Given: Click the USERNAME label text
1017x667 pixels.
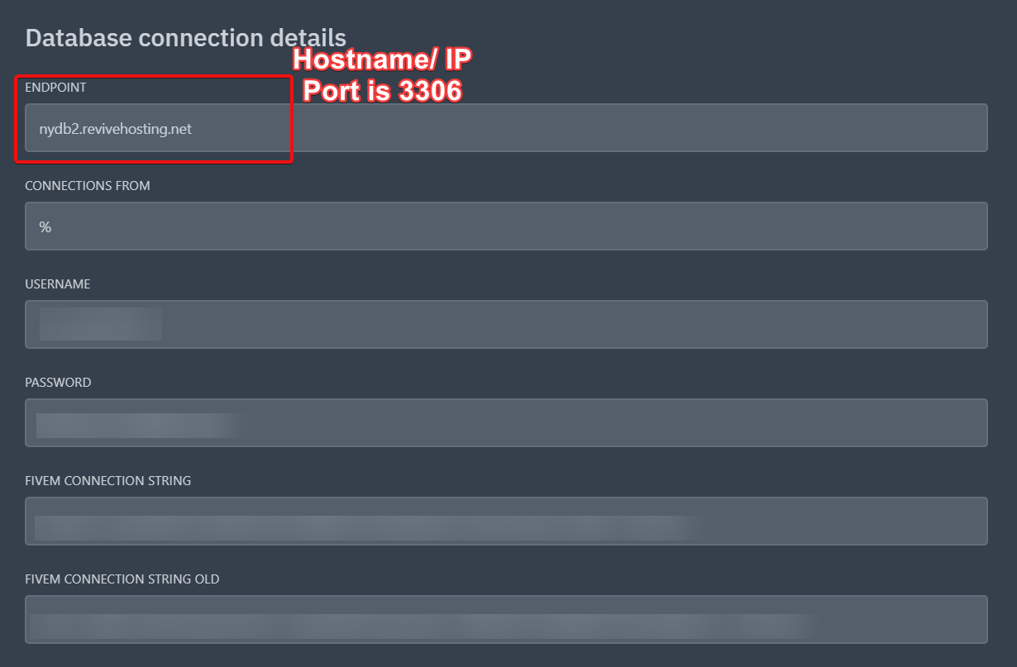Looking at the screenshot, I should coord(57,283).
